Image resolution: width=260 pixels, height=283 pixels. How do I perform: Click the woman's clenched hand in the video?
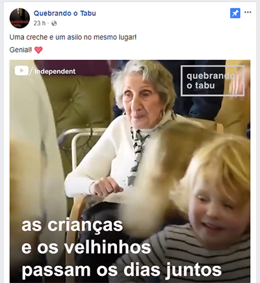coord(107,186)
